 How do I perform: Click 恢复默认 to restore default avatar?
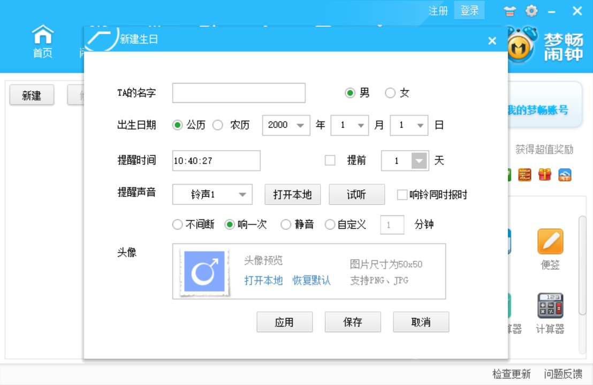(x=313, y=280)
